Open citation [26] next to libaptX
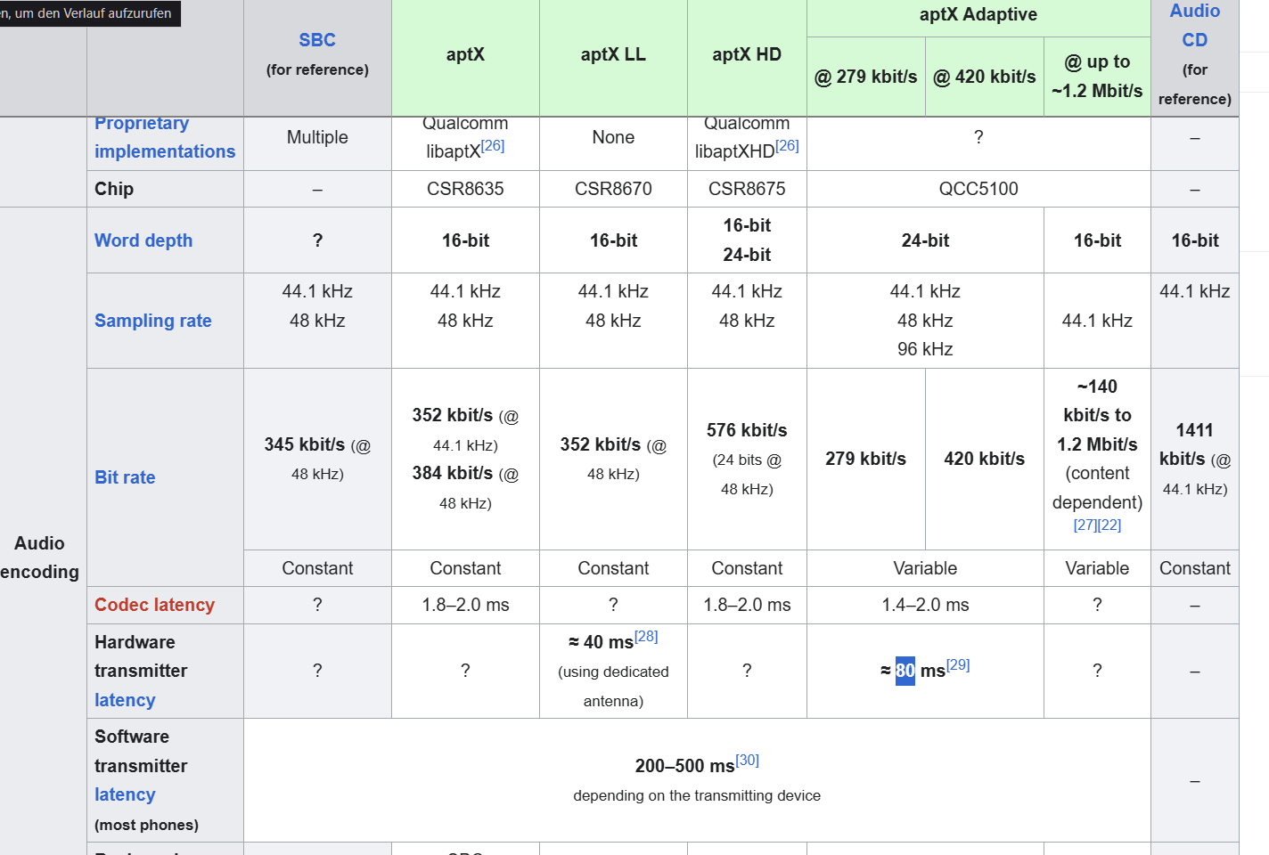1269x855 pixels. pos(493,145)
